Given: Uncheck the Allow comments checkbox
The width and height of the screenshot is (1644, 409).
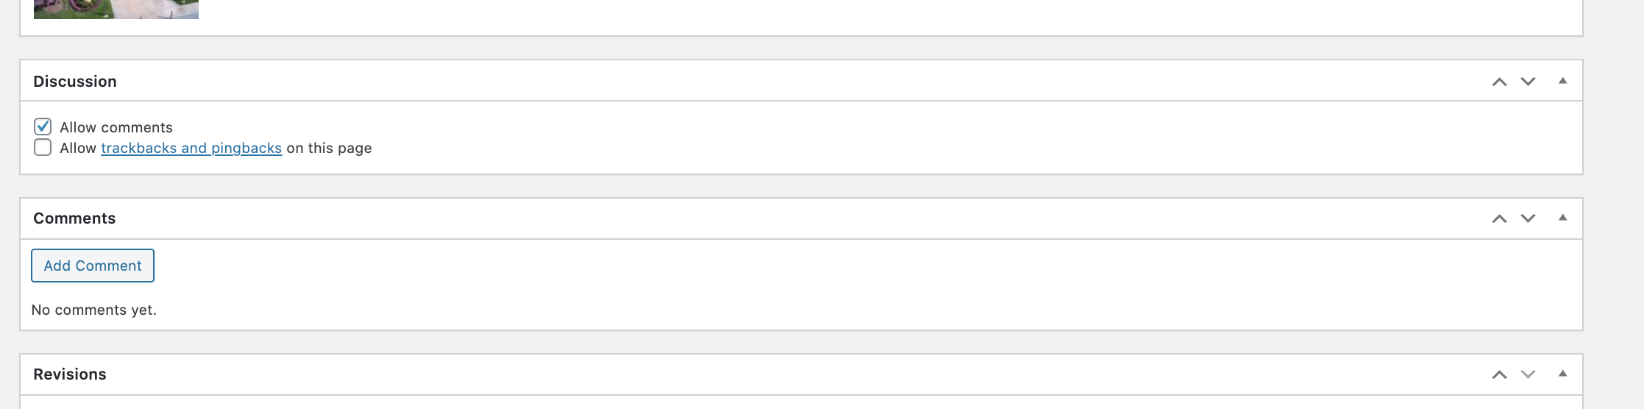Looking at the screenshot, I should click(x=43, y=127).
